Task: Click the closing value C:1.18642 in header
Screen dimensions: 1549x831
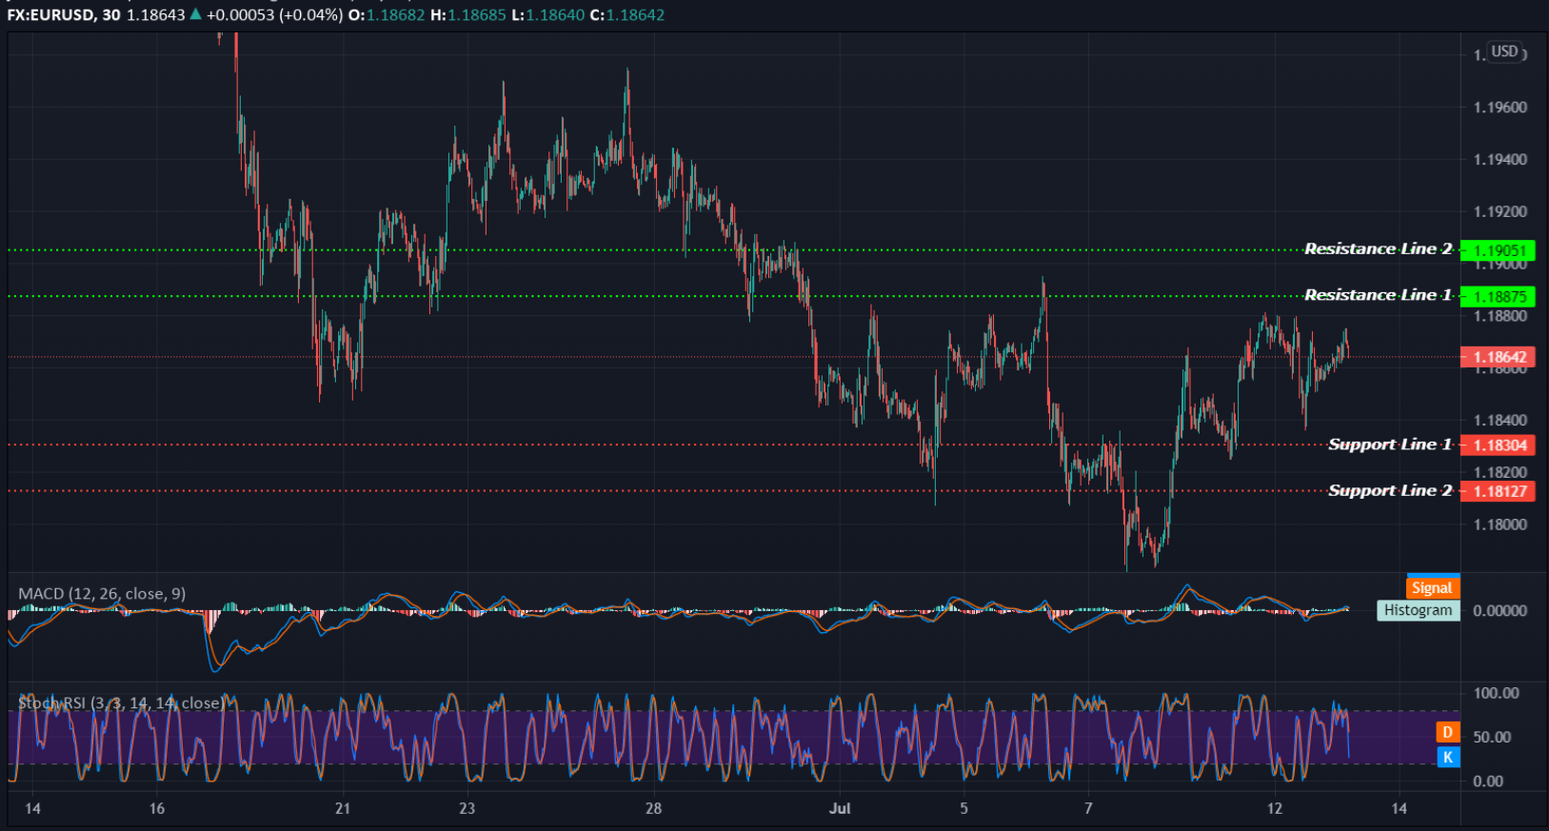Action: (626, 15)
